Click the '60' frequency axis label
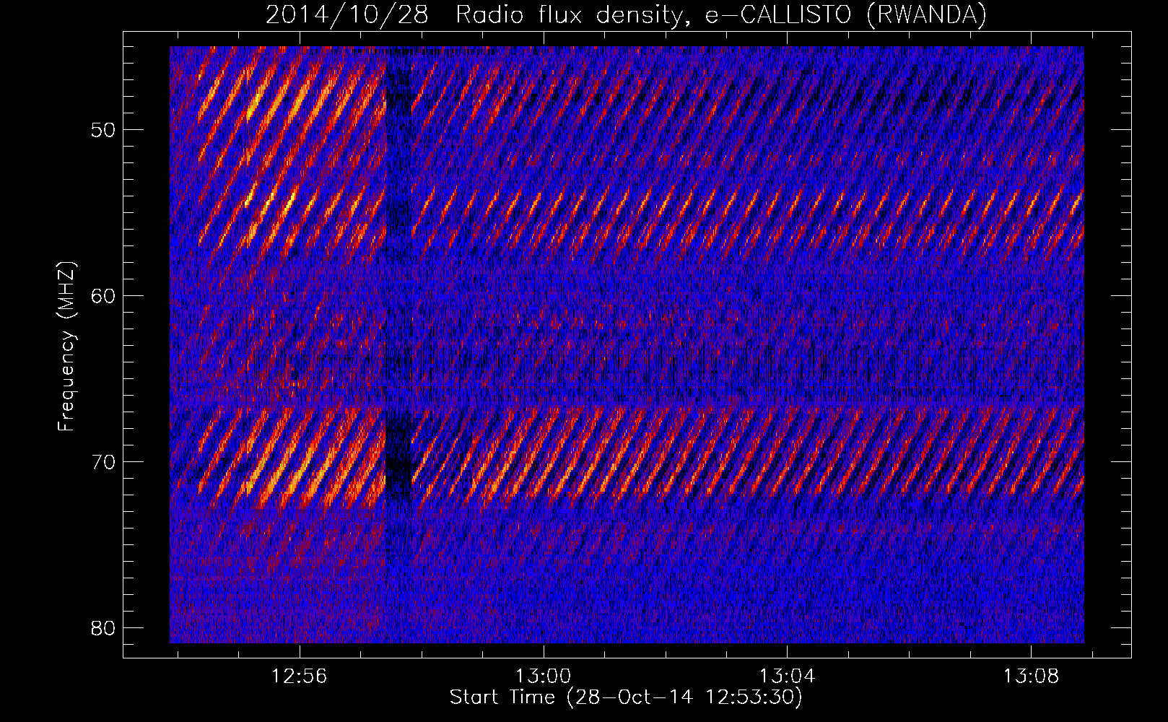 click(x=104, y=296)
